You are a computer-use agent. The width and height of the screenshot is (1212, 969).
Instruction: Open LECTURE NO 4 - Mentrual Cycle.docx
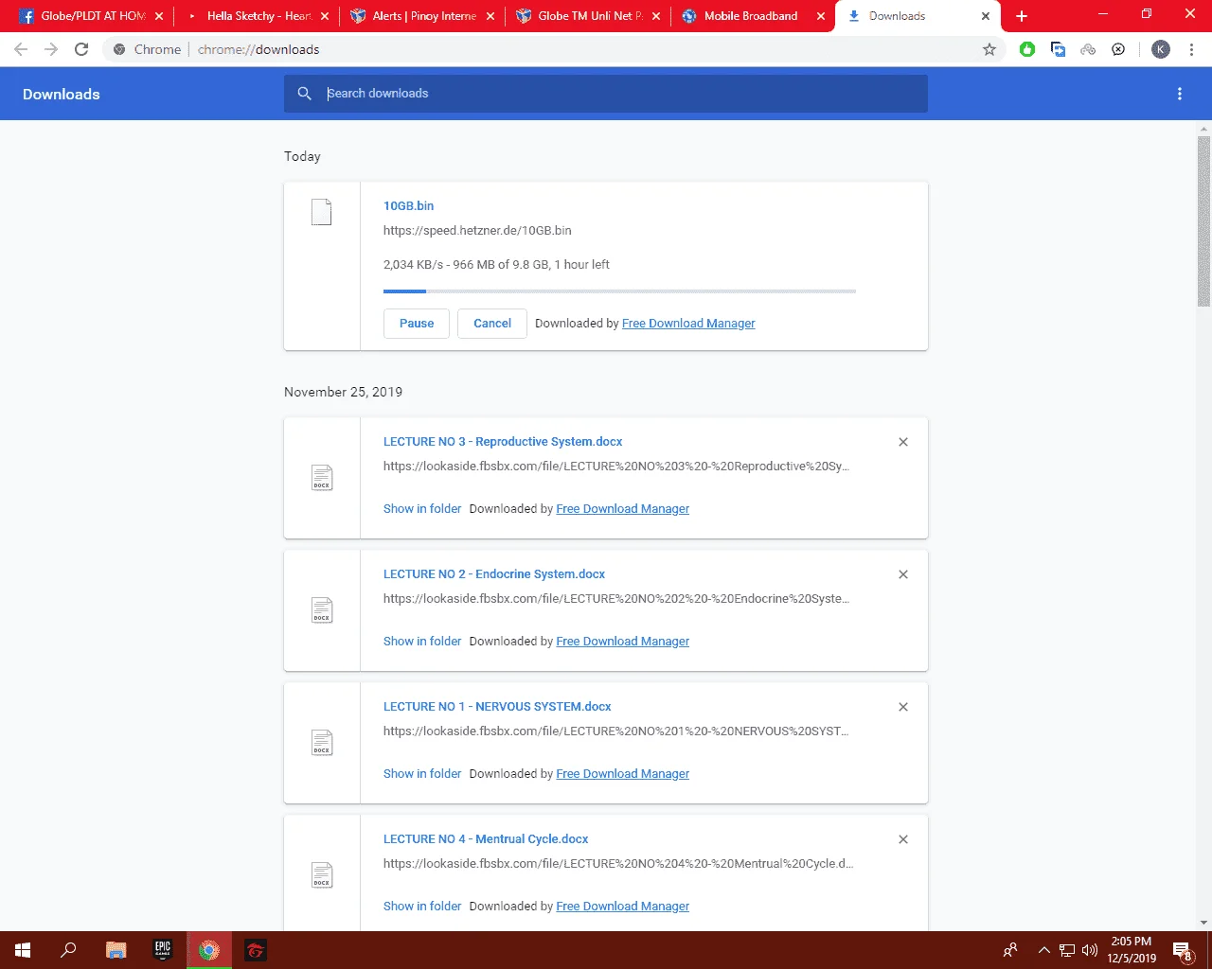pyautogui.click(x=486, y=839)
